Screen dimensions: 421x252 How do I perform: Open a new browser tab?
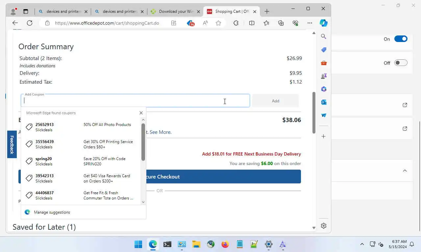(267, 11)
